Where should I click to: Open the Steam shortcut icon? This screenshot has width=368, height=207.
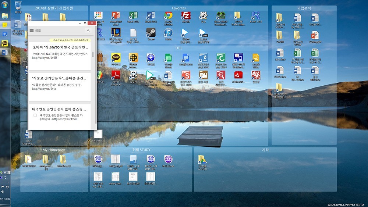point(151,32)
